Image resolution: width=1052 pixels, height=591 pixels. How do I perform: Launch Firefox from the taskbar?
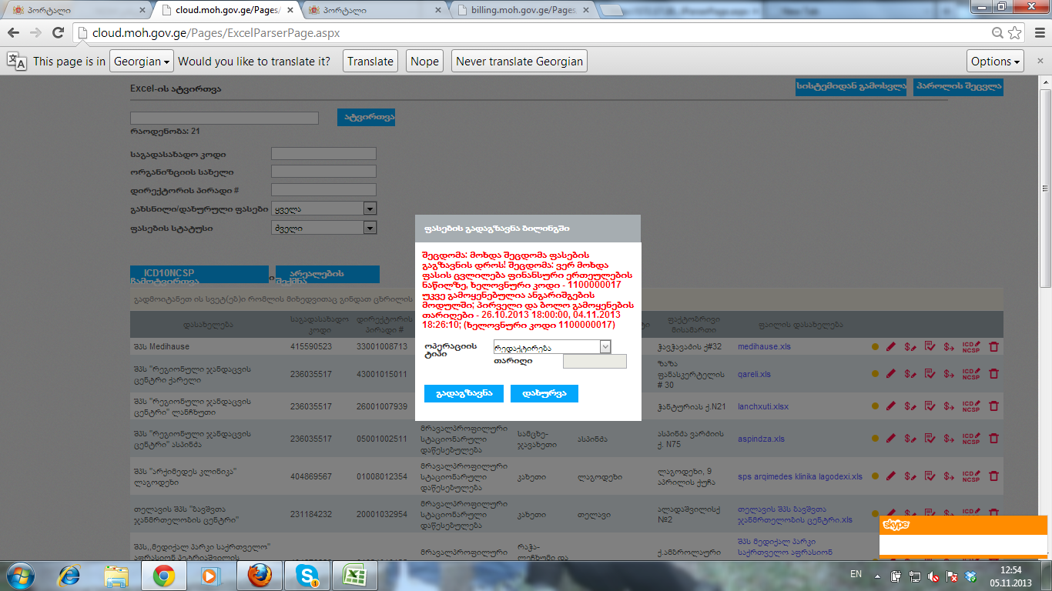[x=260, y=576]
